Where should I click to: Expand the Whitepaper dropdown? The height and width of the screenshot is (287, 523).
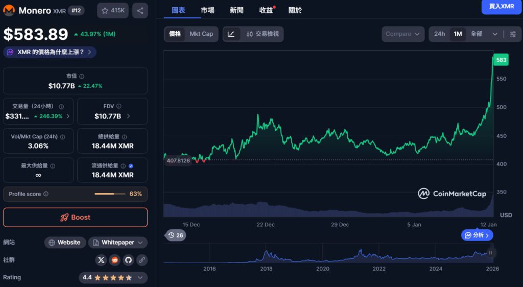[x=118, y=243]
